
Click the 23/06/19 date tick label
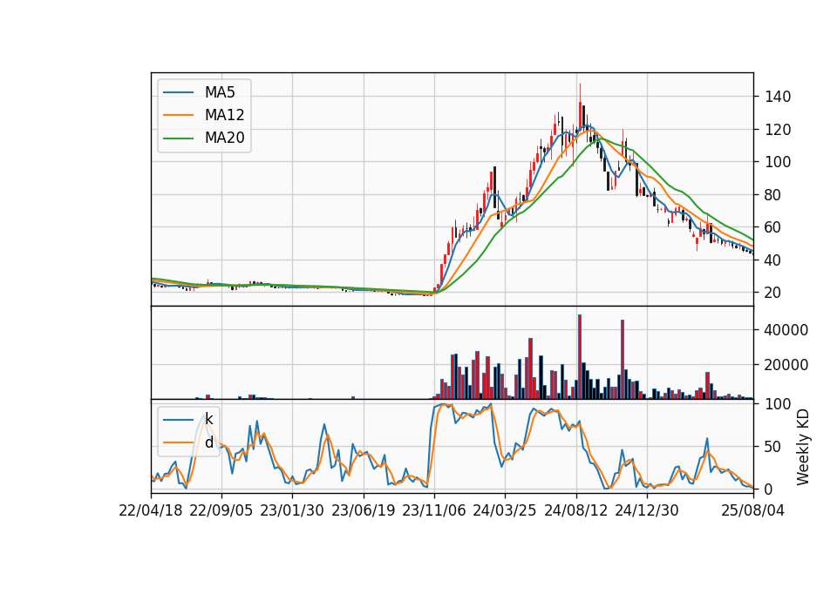(x=364, y=510)
